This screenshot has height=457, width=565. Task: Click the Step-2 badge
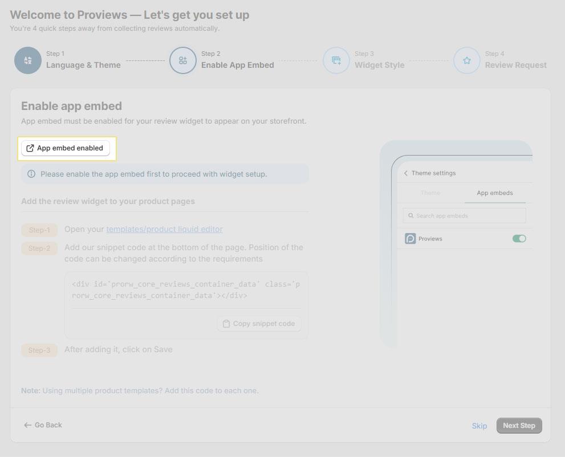(x=39, y=248)
